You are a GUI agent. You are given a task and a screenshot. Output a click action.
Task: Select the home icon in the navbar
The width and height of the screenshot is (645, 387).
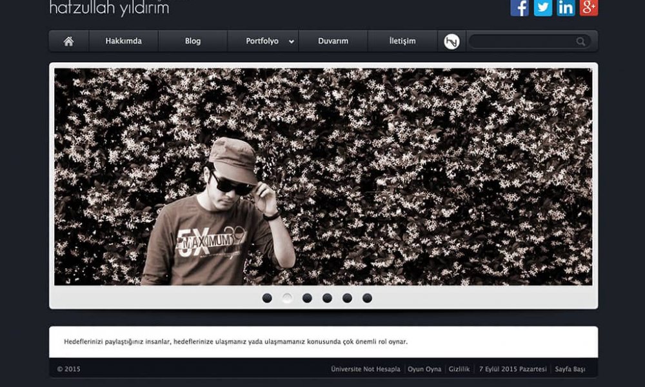[x=68, y=40]
